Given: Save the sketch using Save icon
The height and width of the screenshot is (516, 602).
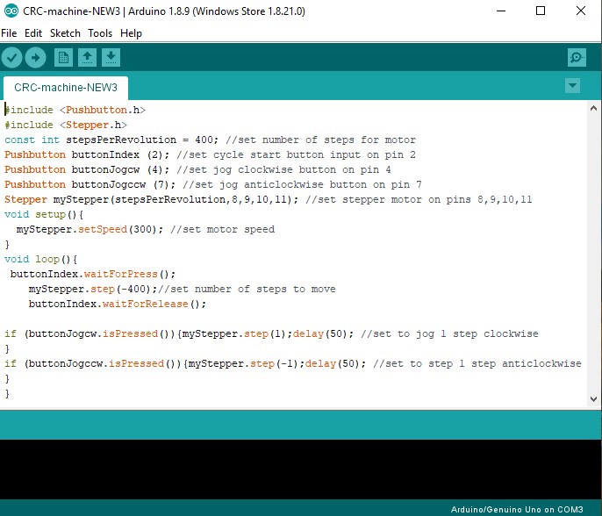Looking at the screenshot, I should pos(111,58).
